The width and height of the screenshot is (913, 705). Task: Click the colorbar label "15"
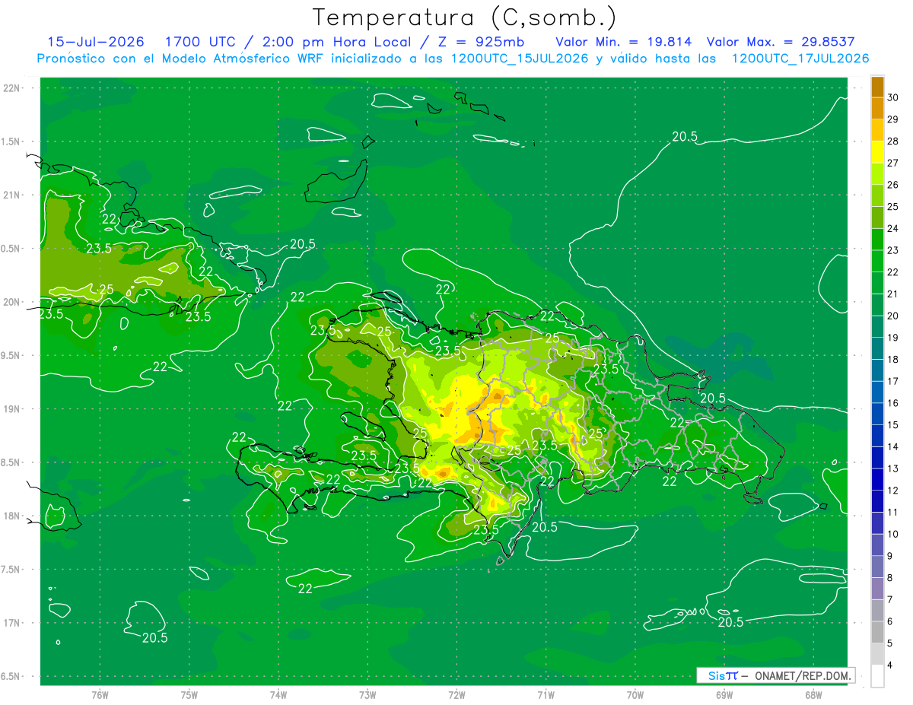tap(893, 425)
